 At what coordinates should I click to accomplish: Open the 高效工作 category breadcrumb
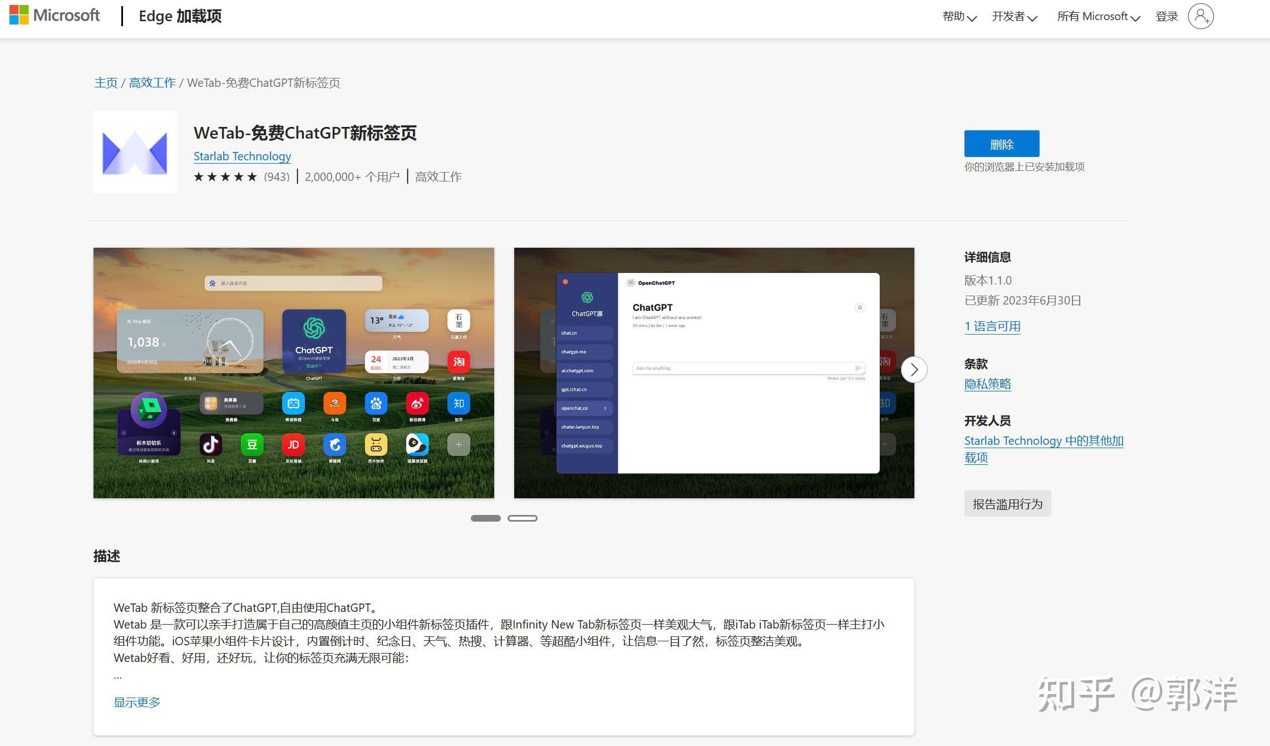click(152, 82)
